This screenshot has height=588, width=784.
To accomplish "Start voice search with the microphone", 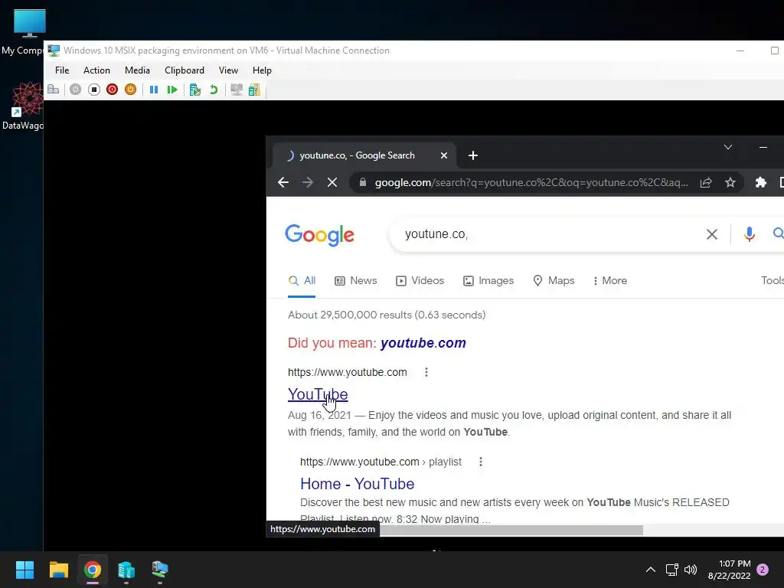I will point(749,234).
